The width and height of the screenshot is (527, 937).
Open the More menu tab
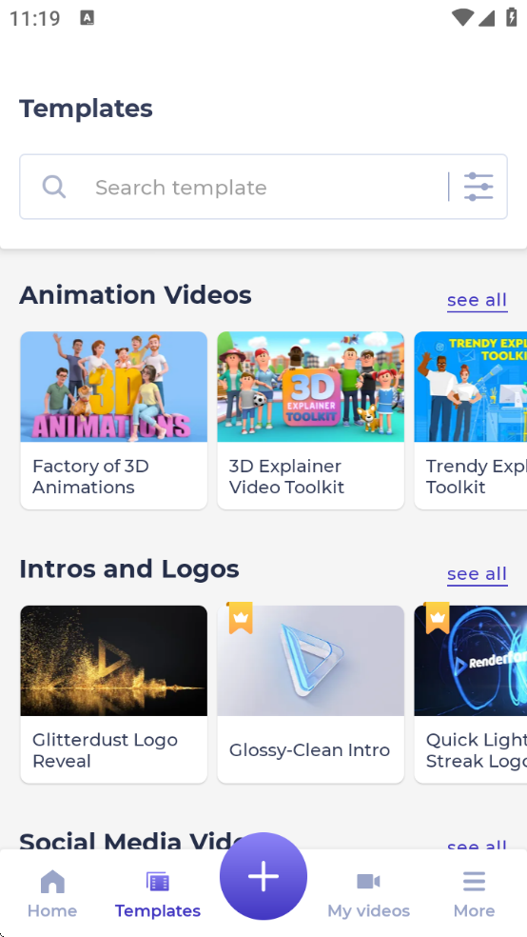474,894
